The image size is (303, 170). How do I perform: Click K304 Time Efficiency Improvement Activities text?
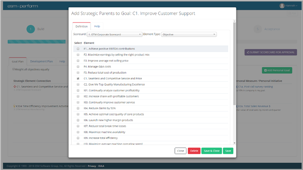click(x=42, y=106)
